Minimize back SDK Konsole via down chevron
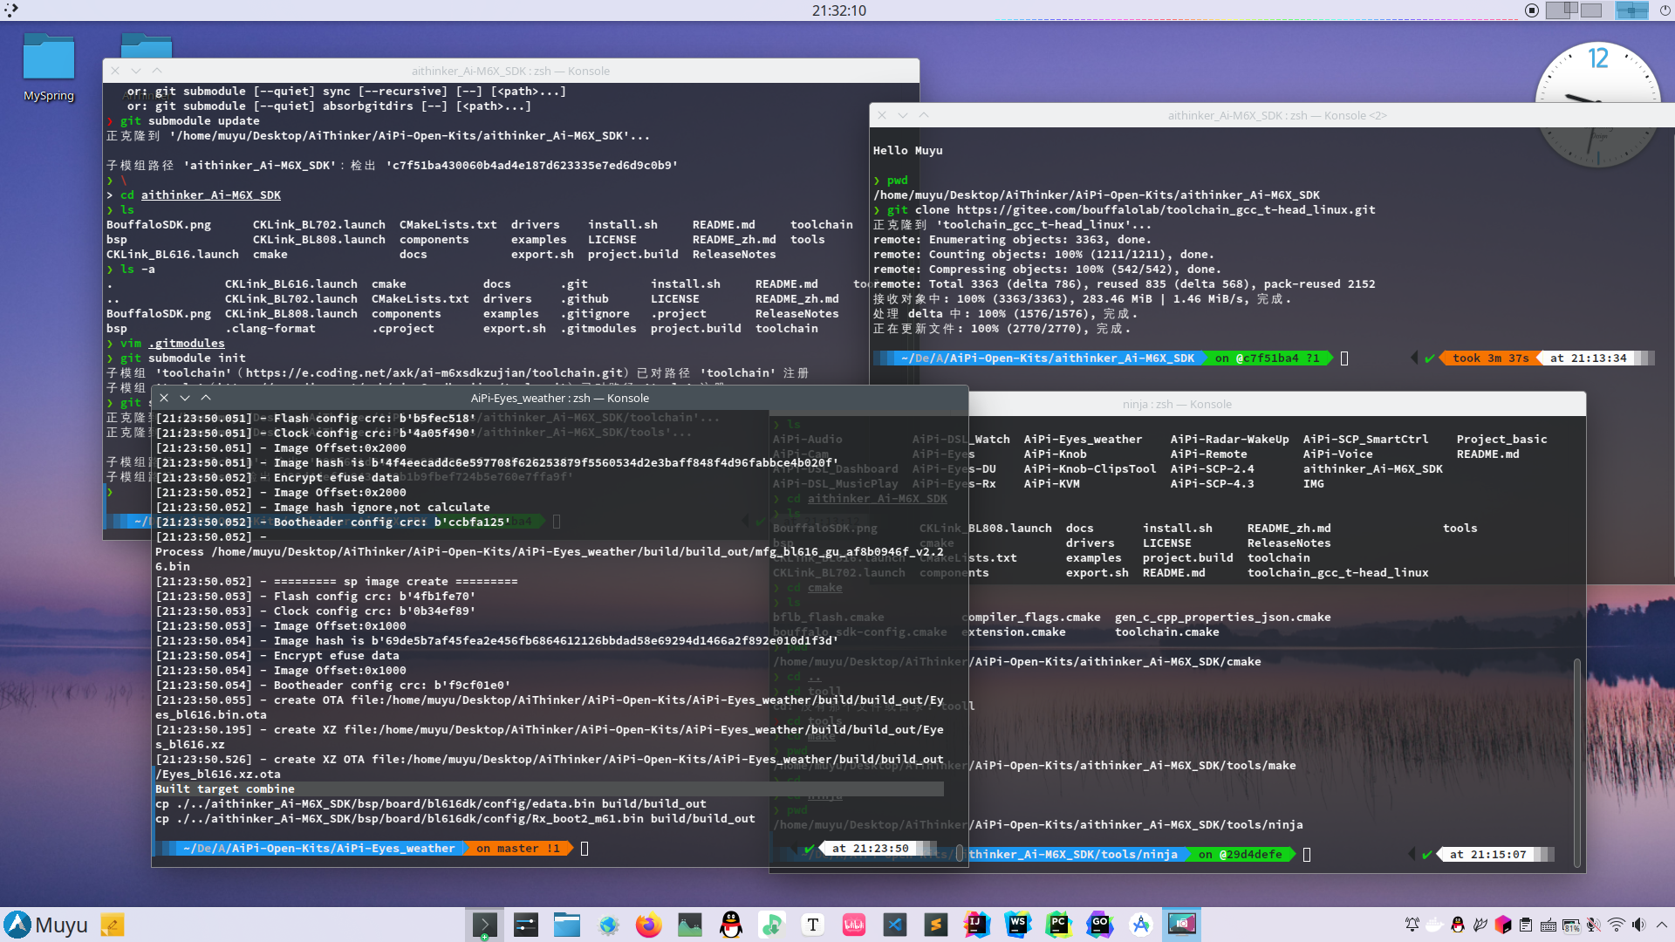The image size is (1675, 942). (x=136, y=71)
